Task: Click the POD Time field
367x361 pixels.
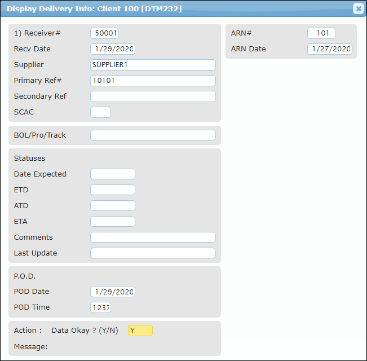Action: tap(101, 307)
